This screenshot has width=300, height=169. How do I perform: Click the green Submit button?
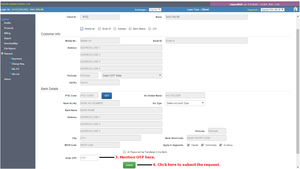click(x=129, y=165)
